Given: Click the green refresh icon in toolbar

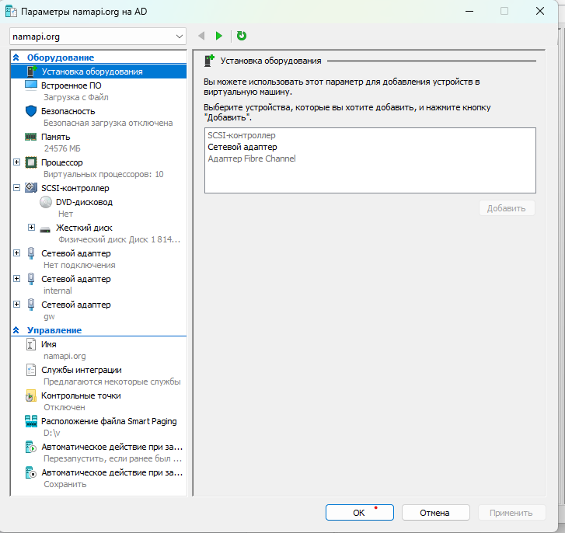Looking at the screenshot, I should 242,36.
